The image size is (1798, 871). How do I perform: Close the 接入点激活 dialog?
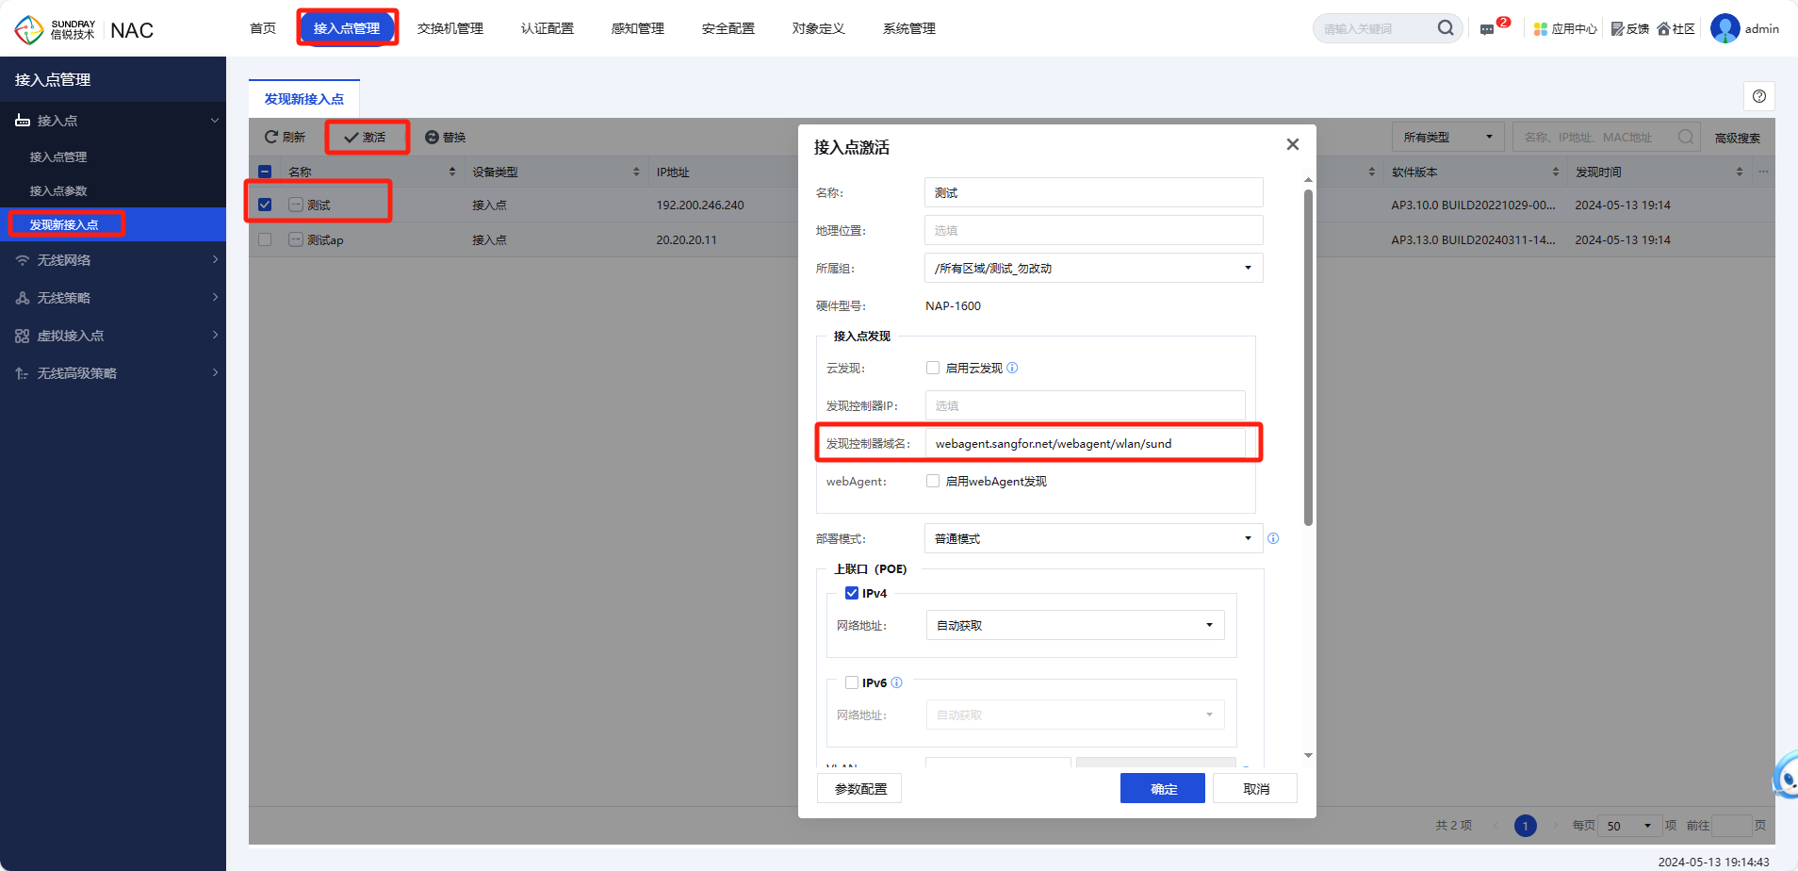(x=1293, y=144)
